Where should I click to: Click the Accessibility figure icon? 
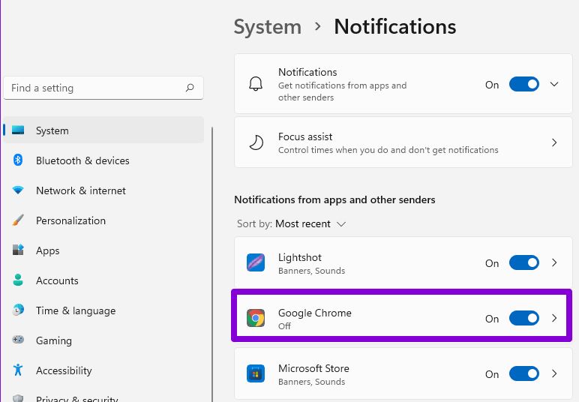18,370
